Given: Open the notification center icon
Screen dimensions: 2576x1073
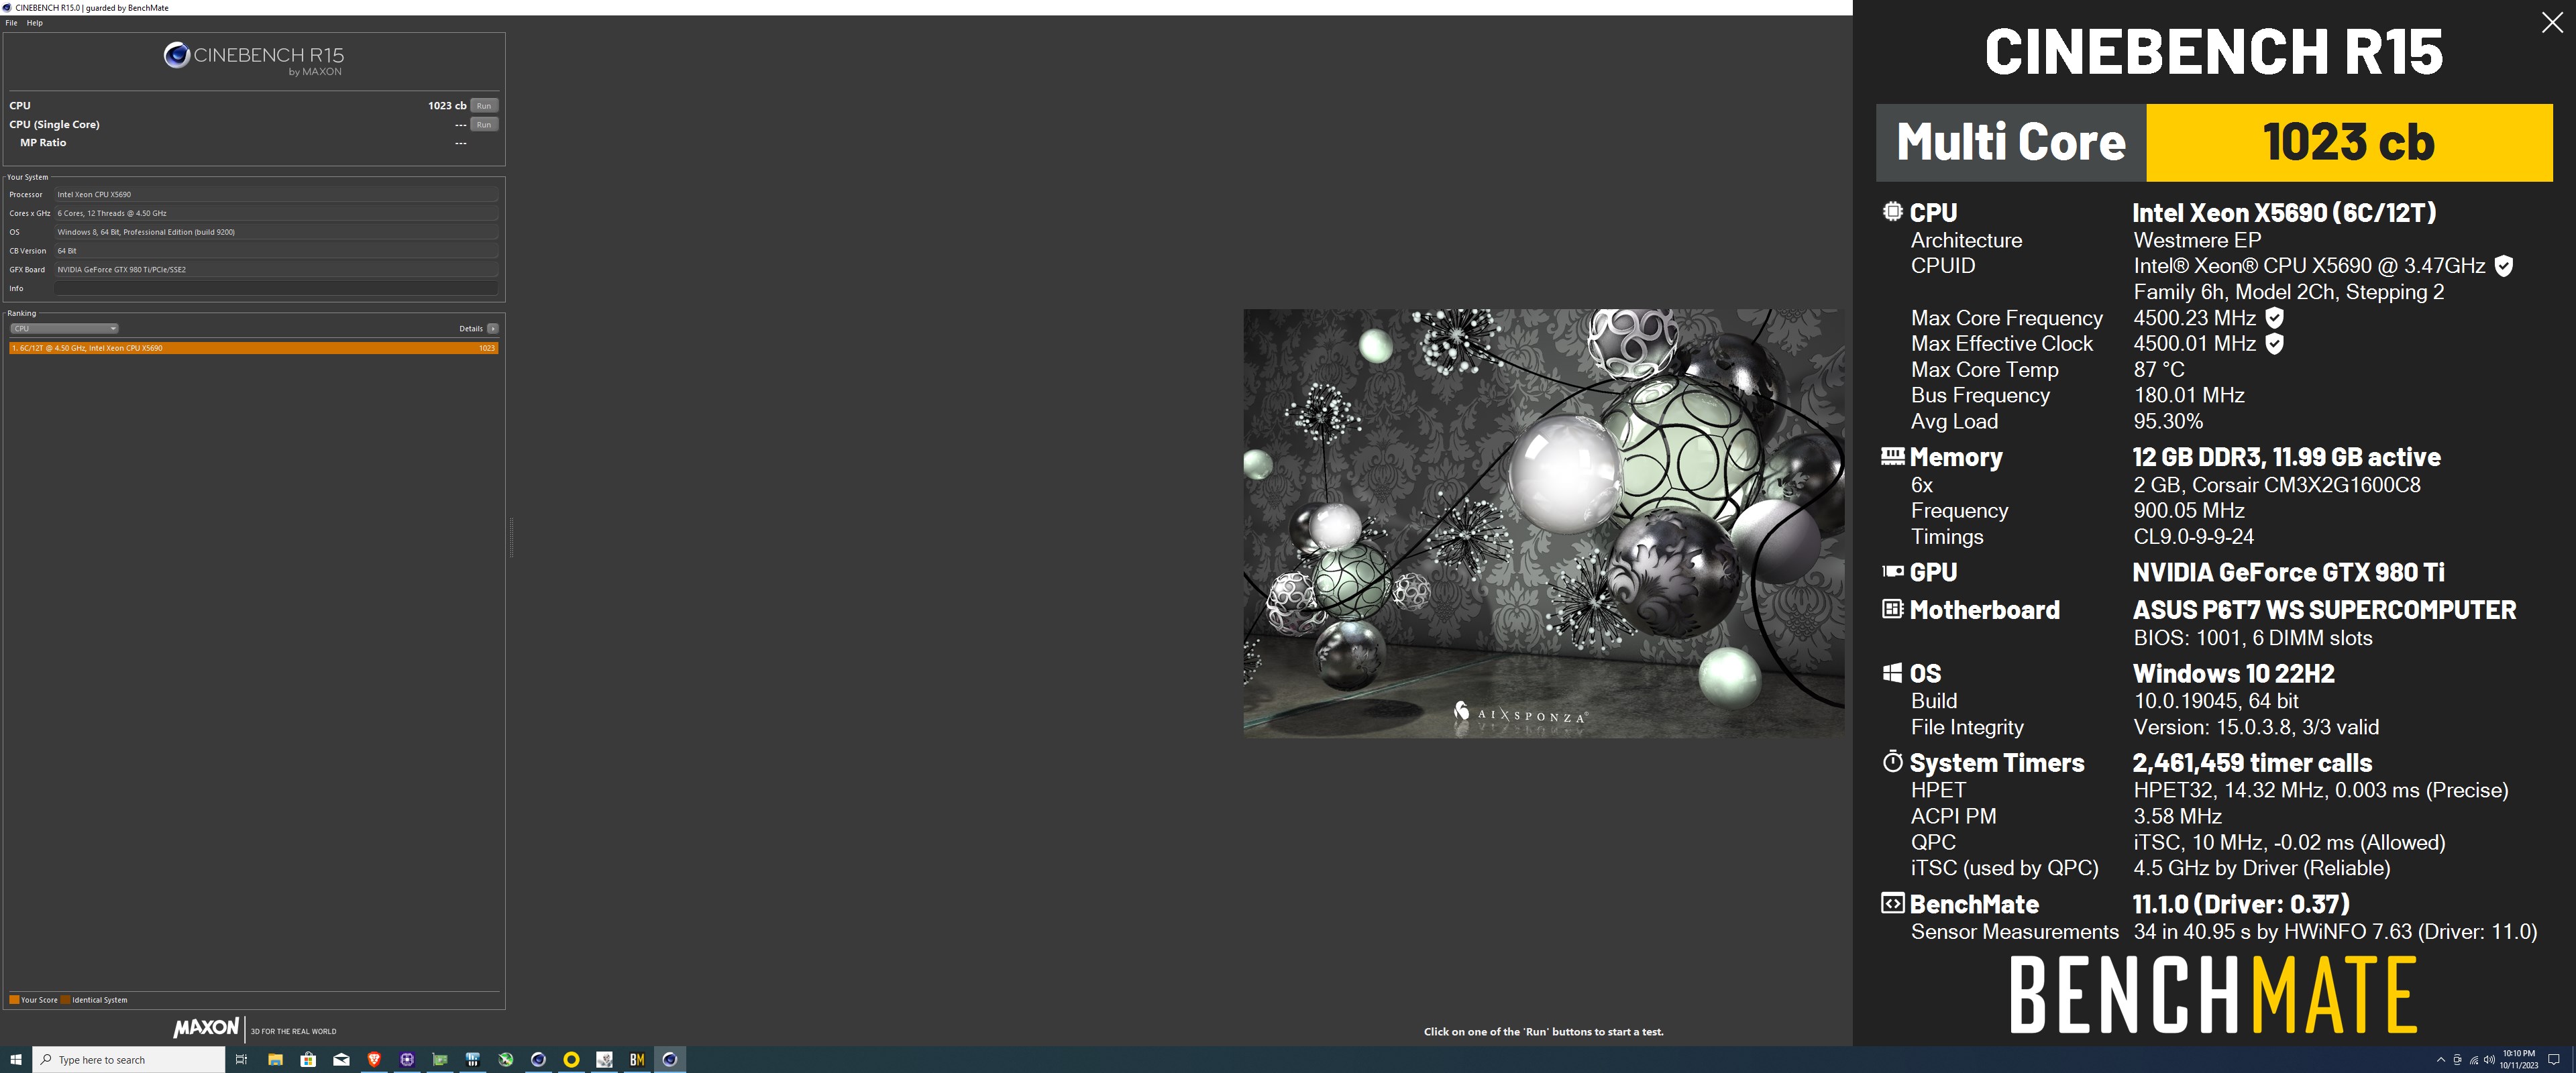Looking at the screenshot, I should (x=2554, y=1060).
